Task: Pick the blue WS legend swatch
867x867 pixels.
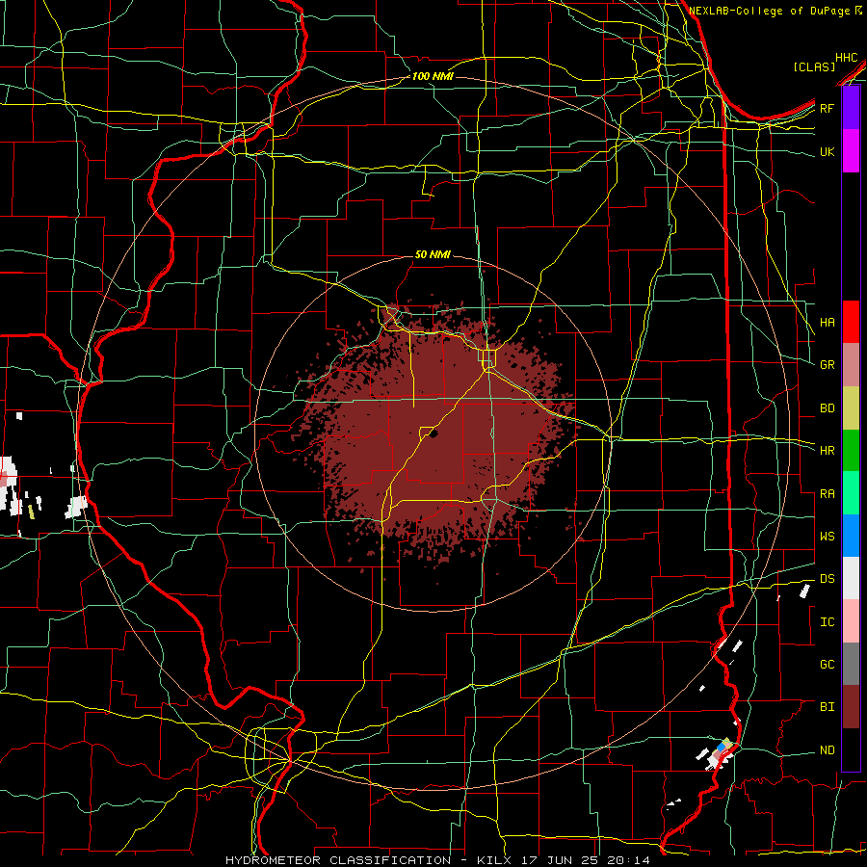Action: (851, 536)
